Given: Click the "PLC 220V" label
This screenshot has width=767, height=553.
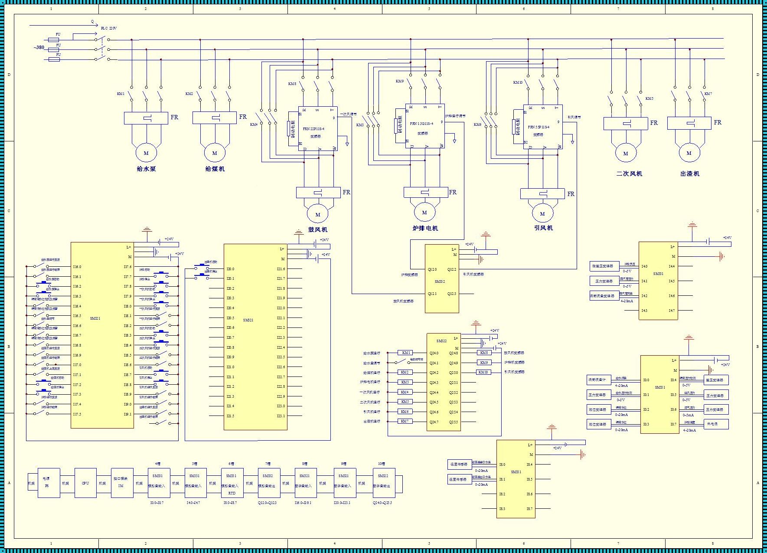Looking at the screenshot, I should (x=109, y=28).
